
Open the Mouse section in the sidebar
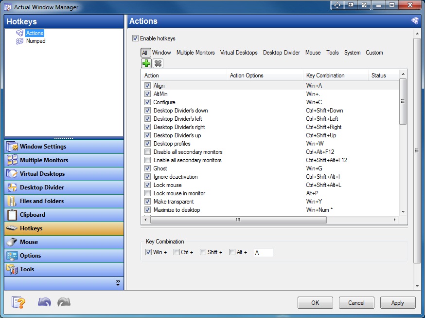[x=64, y=242]
